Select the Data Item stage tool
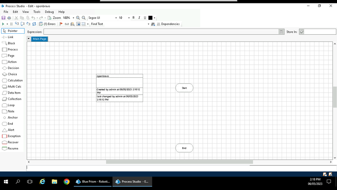The width and height of the screenshot is (337, 190). click(13, 93)
